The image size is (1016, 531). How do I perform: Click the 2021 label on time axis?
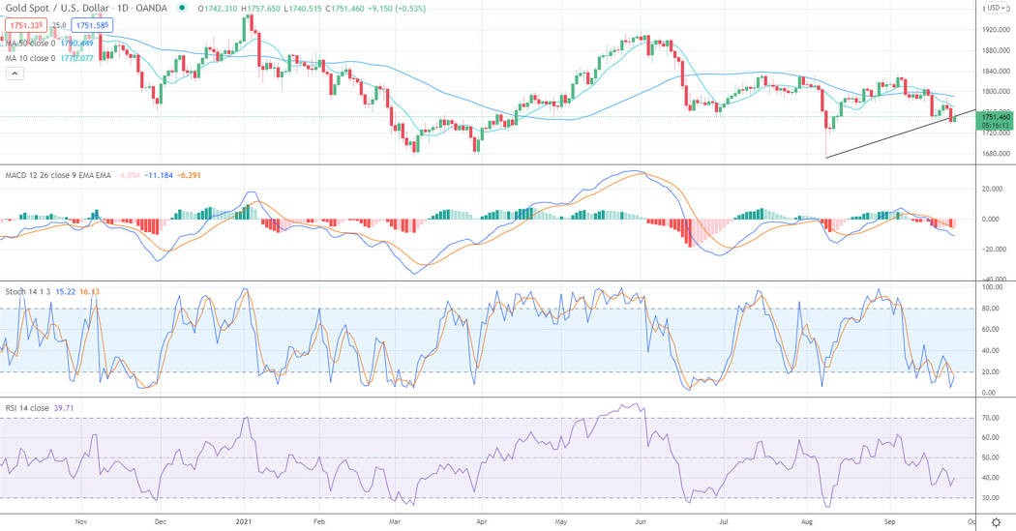[x=244, y=521]
